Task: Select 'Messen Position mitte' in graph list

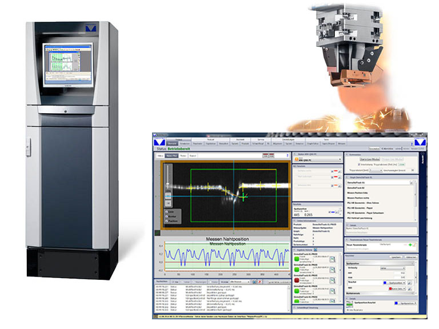Action: 358,198
